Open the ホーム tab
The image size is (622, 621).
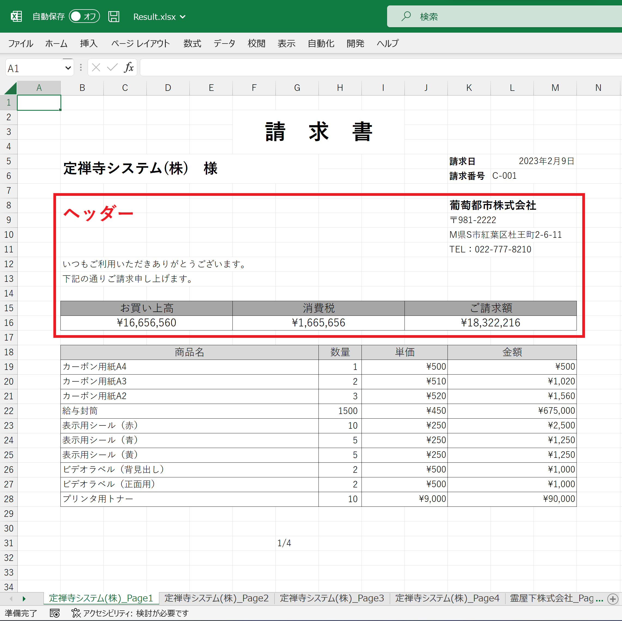pyautogui.click(x=56, y=44)
